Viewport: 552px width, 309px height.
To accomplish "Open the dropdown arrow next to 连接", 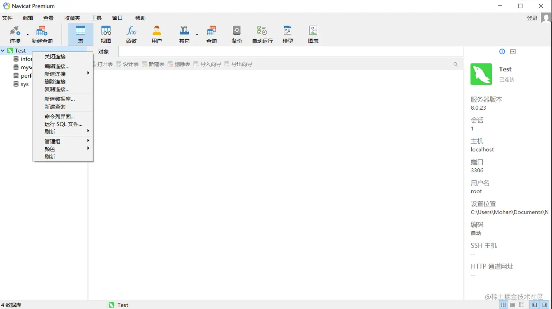I will click(x=27, y=35).
